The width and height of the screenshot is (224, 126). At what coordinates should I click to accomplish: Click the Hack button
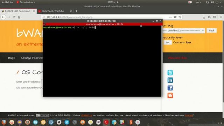tap(211, 30)
